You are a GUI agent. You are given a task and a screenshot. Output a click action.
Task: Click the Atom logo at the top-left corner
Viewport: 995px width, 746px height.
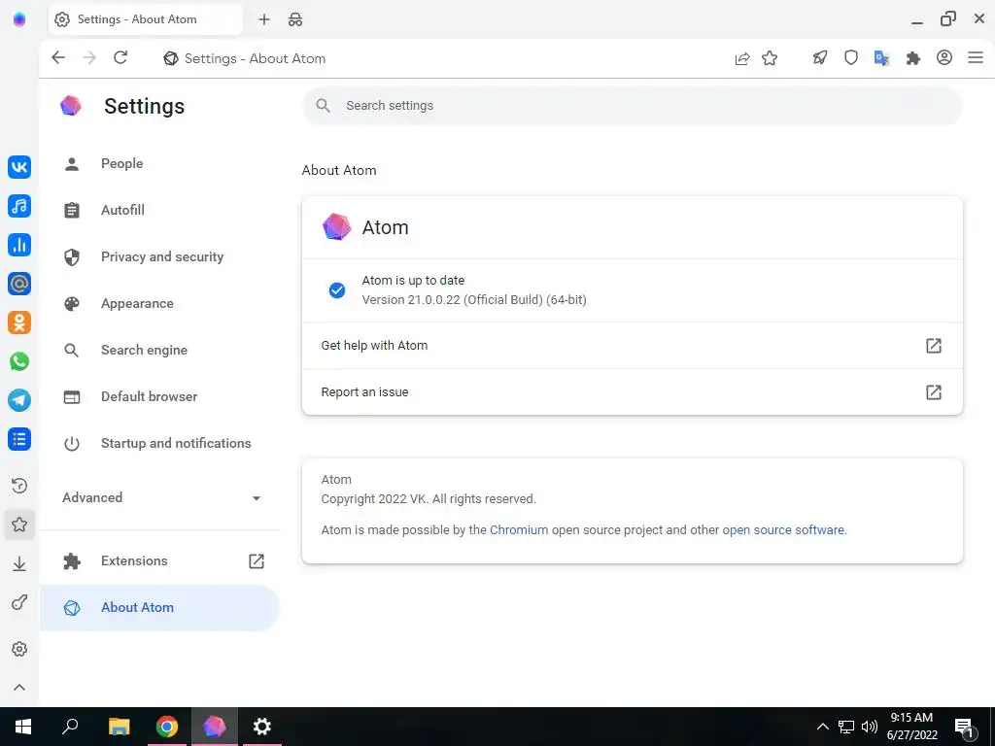click(19, 19)
